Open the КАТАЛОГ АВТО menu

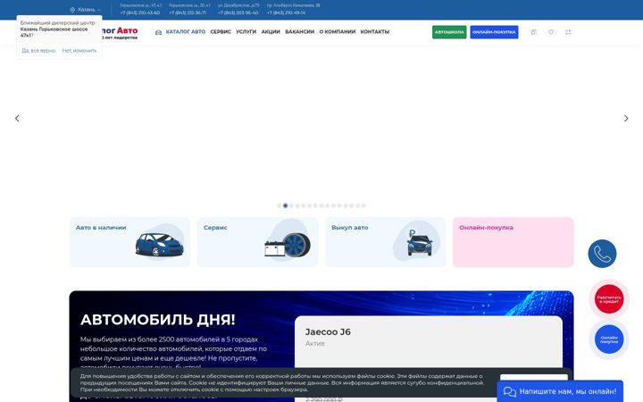coord(186,31)
